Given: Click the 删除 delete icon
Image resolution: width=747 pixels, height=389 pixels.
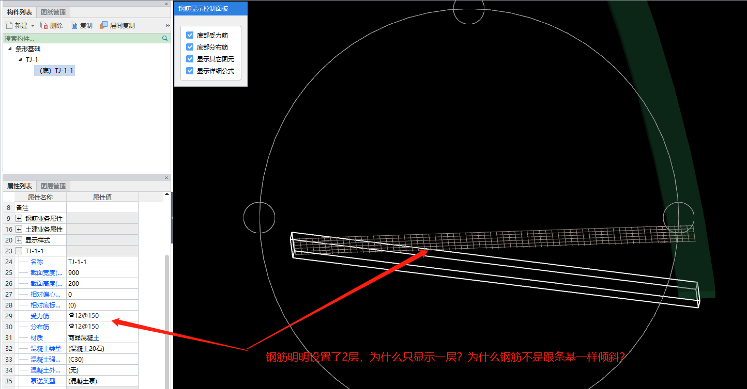Looking at the screenshot, I should [44, 25].
